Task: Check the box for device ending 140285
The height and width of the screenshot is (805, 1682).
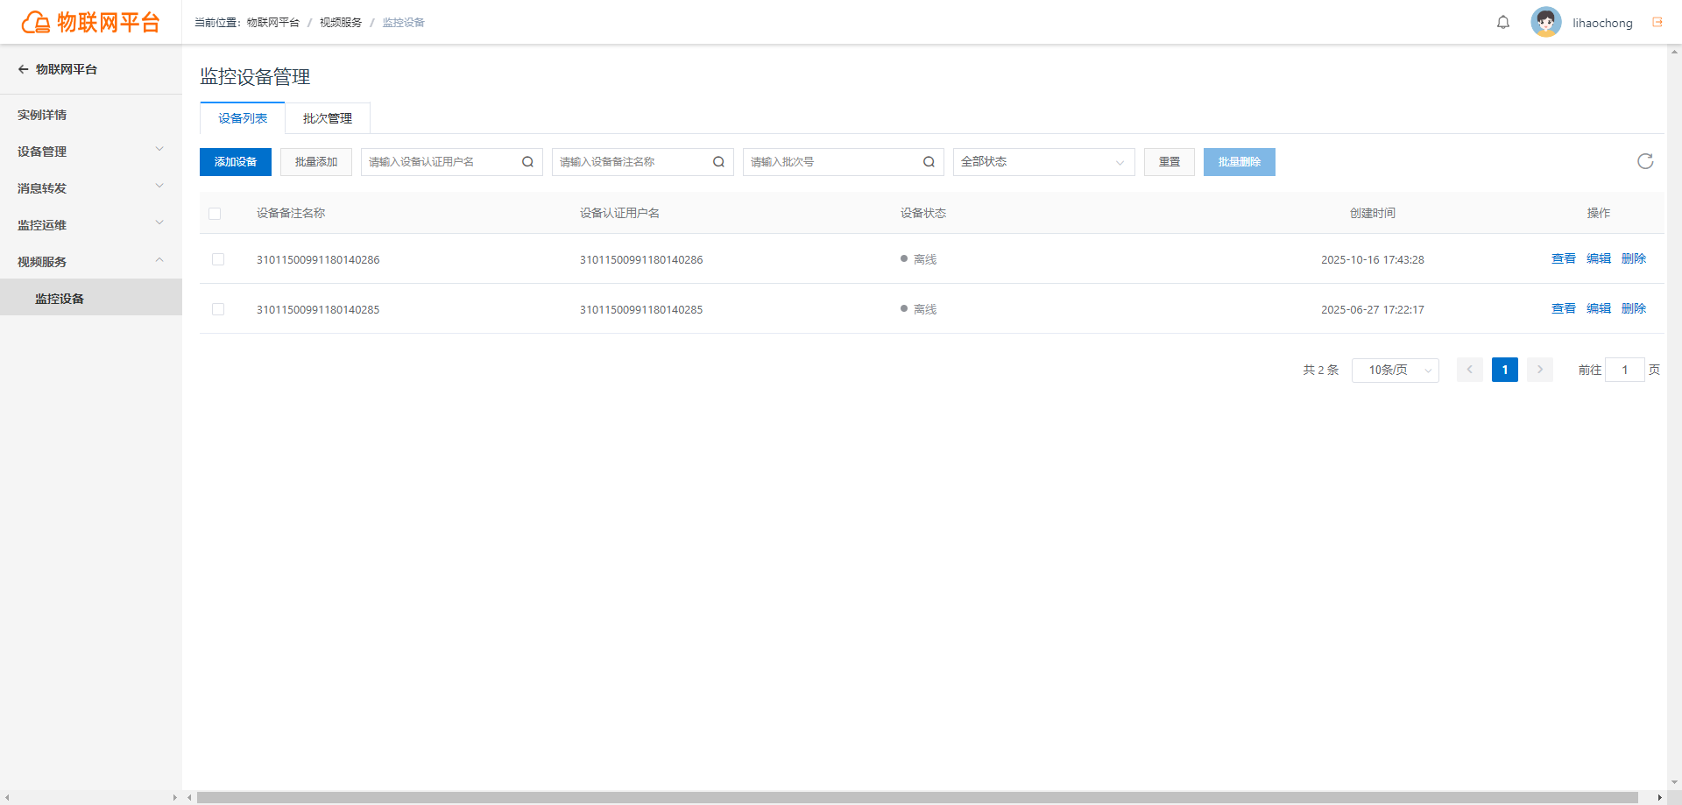Action: pos(218,309)
